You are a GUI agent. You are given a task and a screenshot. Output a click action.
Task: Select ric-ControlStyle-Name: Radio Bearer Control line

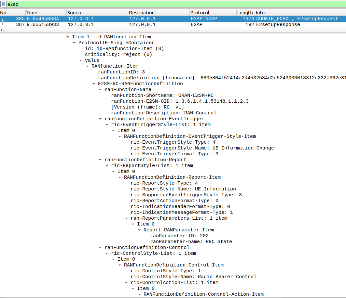[x=193, y=277]
